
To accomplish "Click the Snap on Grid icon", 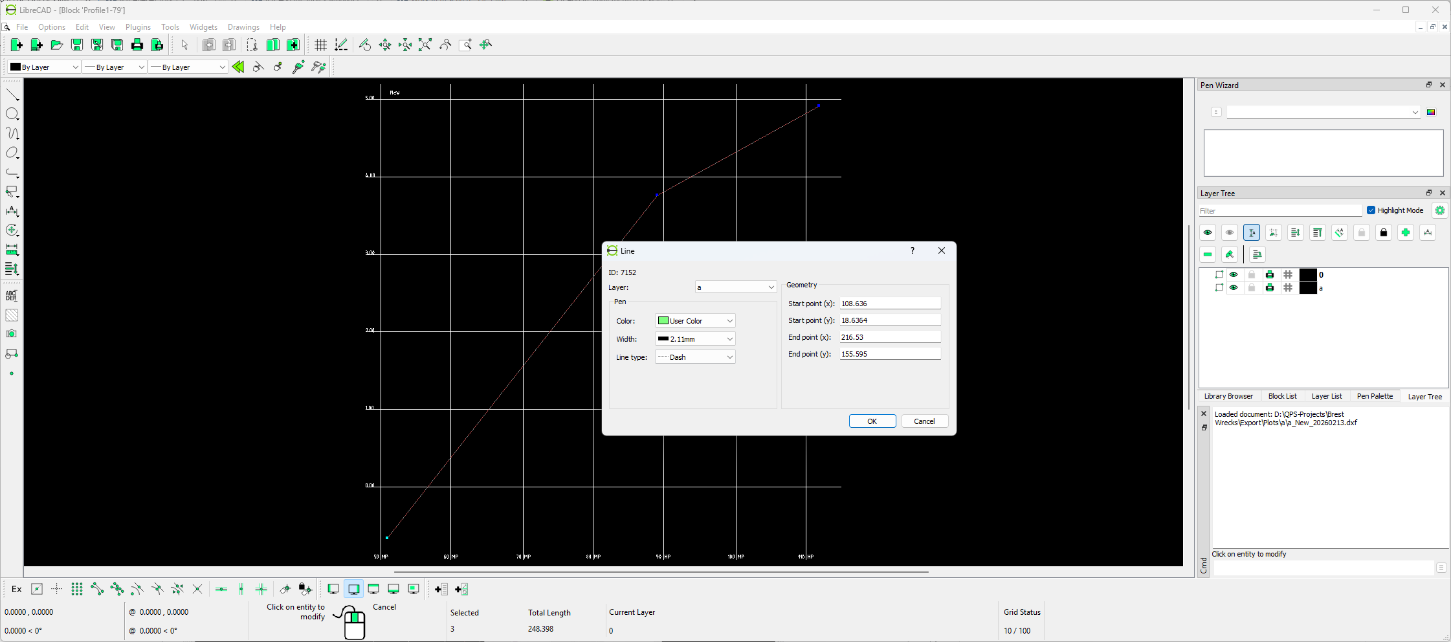I will [x=76, y=589].
